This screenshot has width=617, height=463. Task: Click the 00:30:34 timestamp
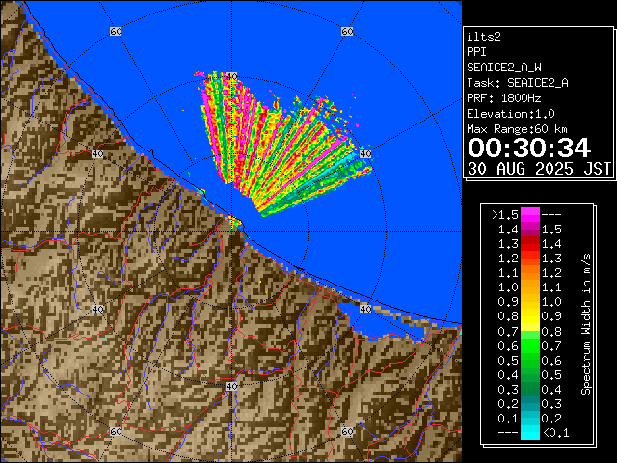(528, 148)
